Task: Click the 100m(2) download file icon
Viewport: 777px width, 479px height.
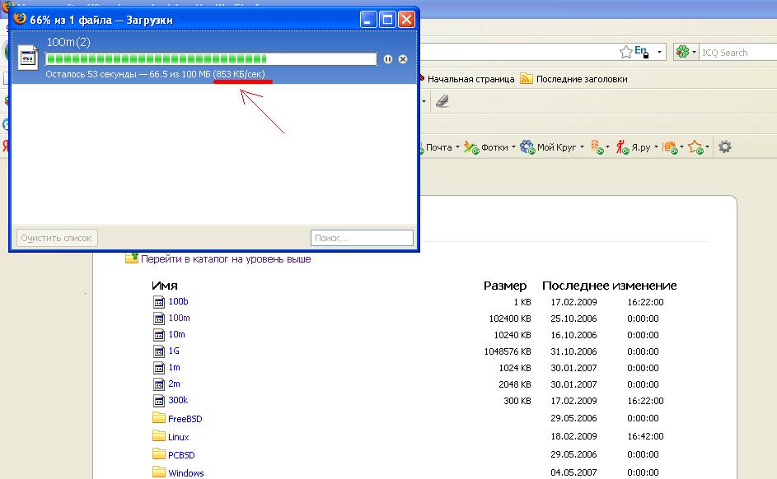Action: pyautogui.click(x=29, y=58)
